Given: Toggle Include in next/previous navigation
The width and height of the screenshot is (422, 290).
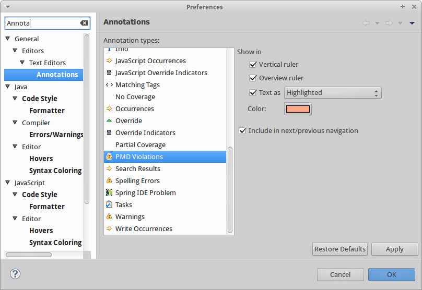Looking at the screenshot, I should tap(242, 130).
